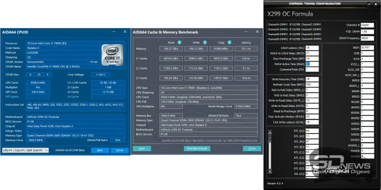Click the tCKE field
Image resolution: width=381 pixels, height=190 pixels.
tap(367, 53)
